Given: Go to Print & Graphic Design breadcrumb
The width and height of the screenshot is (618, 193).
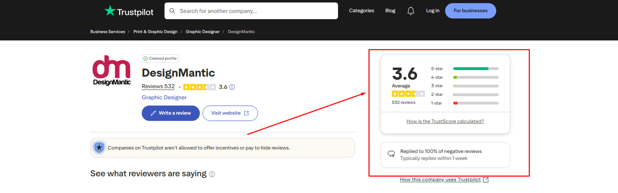Looking at the screenshot, I should point(155,32).
